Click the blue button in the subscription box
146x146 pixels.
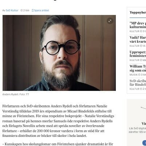[144, 143]
